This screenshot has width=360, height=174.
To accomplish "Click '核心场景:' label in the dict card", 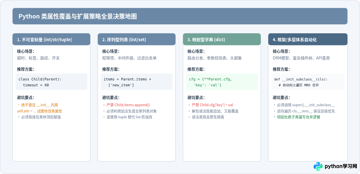I will pos(196,51).
